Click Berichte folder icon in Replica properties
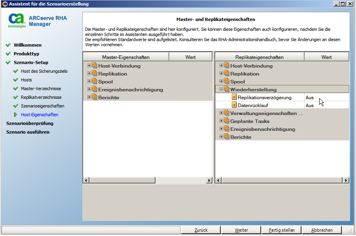 click(x=227, y=137)
